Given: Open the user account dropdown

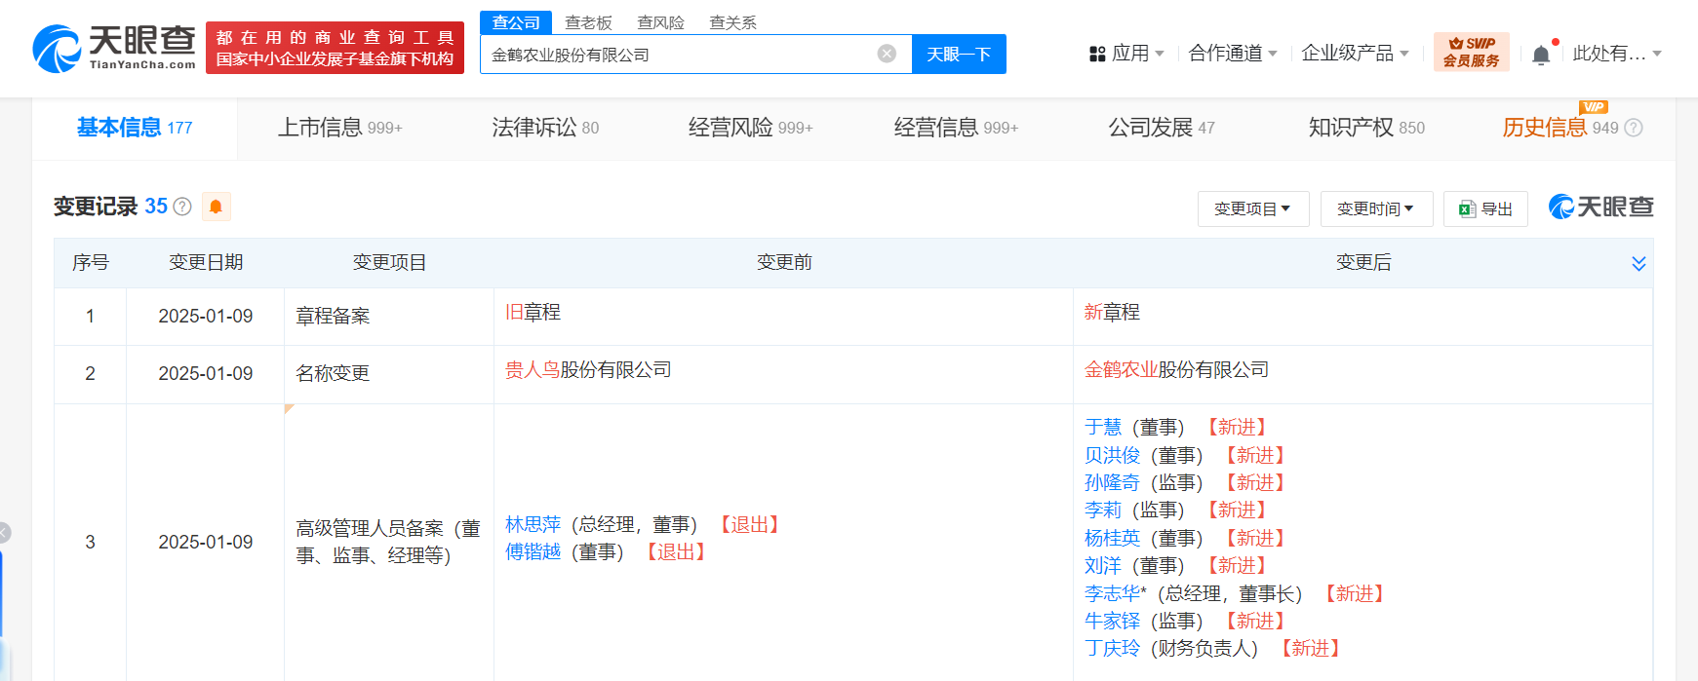Looking at the screenshot, I should coord(1617,54).
